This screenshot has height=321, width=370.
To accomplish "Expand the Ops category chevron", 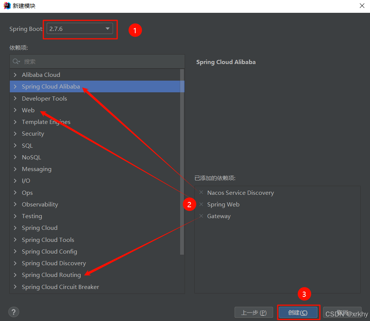I will tap(15, 193).
